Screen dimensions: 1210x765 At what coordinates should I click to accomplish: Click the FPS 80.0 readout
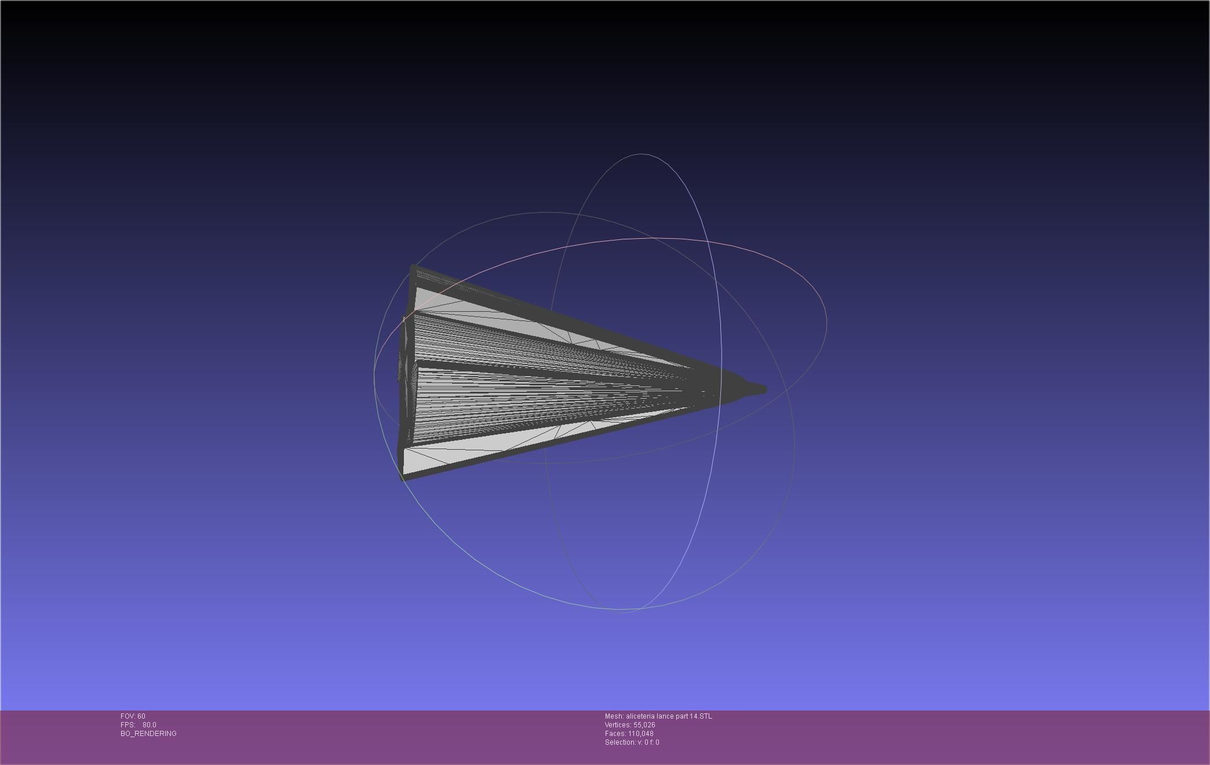(x=139, y=725)
